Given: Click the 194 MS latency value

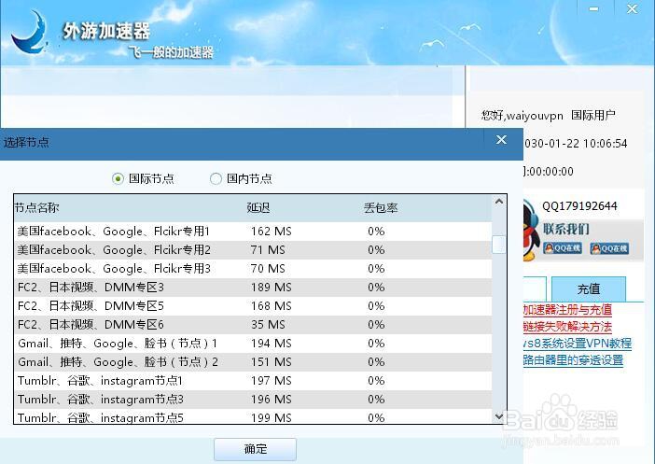Looking at the screenshot, I should point(272,344).
